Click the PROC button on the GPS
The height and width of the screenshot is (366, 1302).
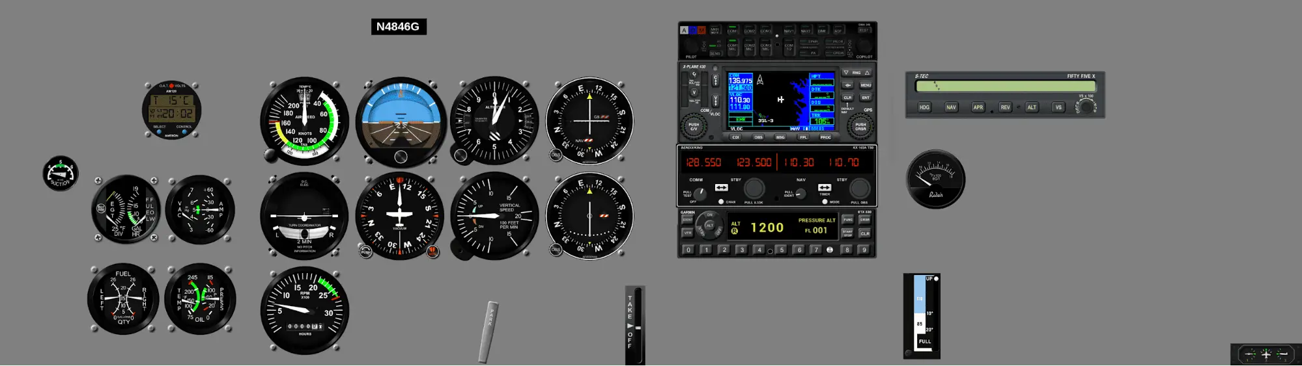tap(826, 137)
